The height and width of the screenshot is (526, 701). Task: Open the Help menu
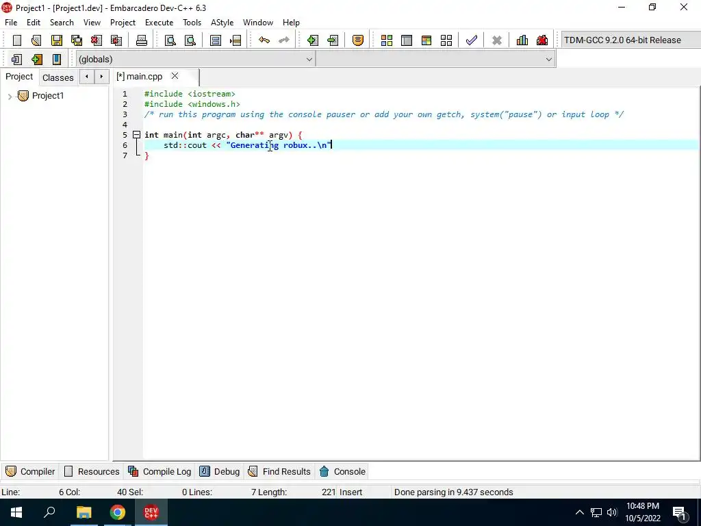tap(291, 23)
